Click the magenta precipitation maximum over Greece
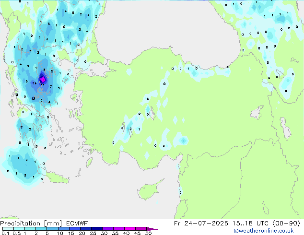 [43, 79]
